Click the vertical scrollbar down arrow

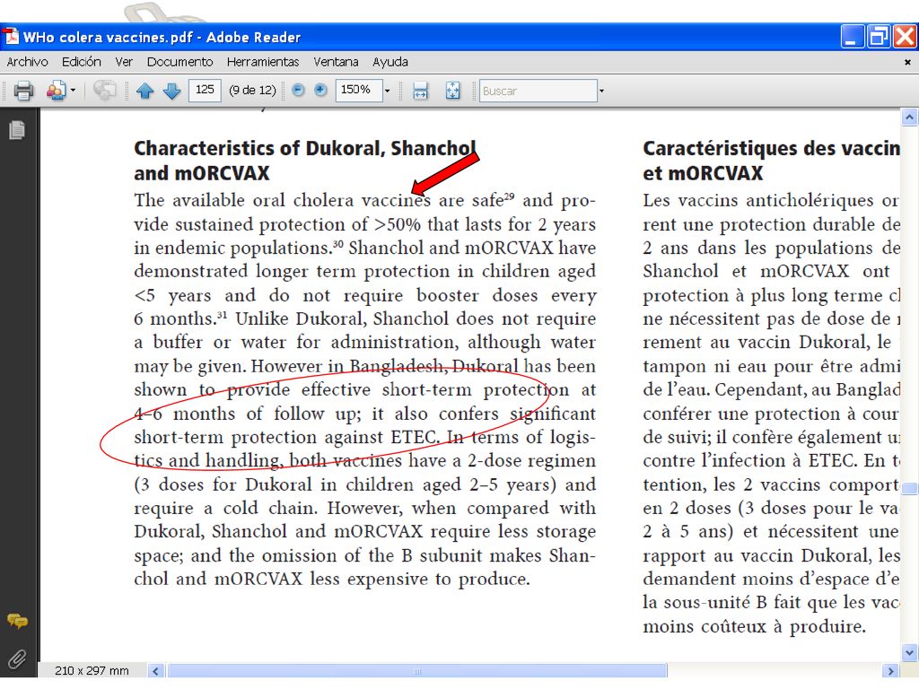point(909,653)
